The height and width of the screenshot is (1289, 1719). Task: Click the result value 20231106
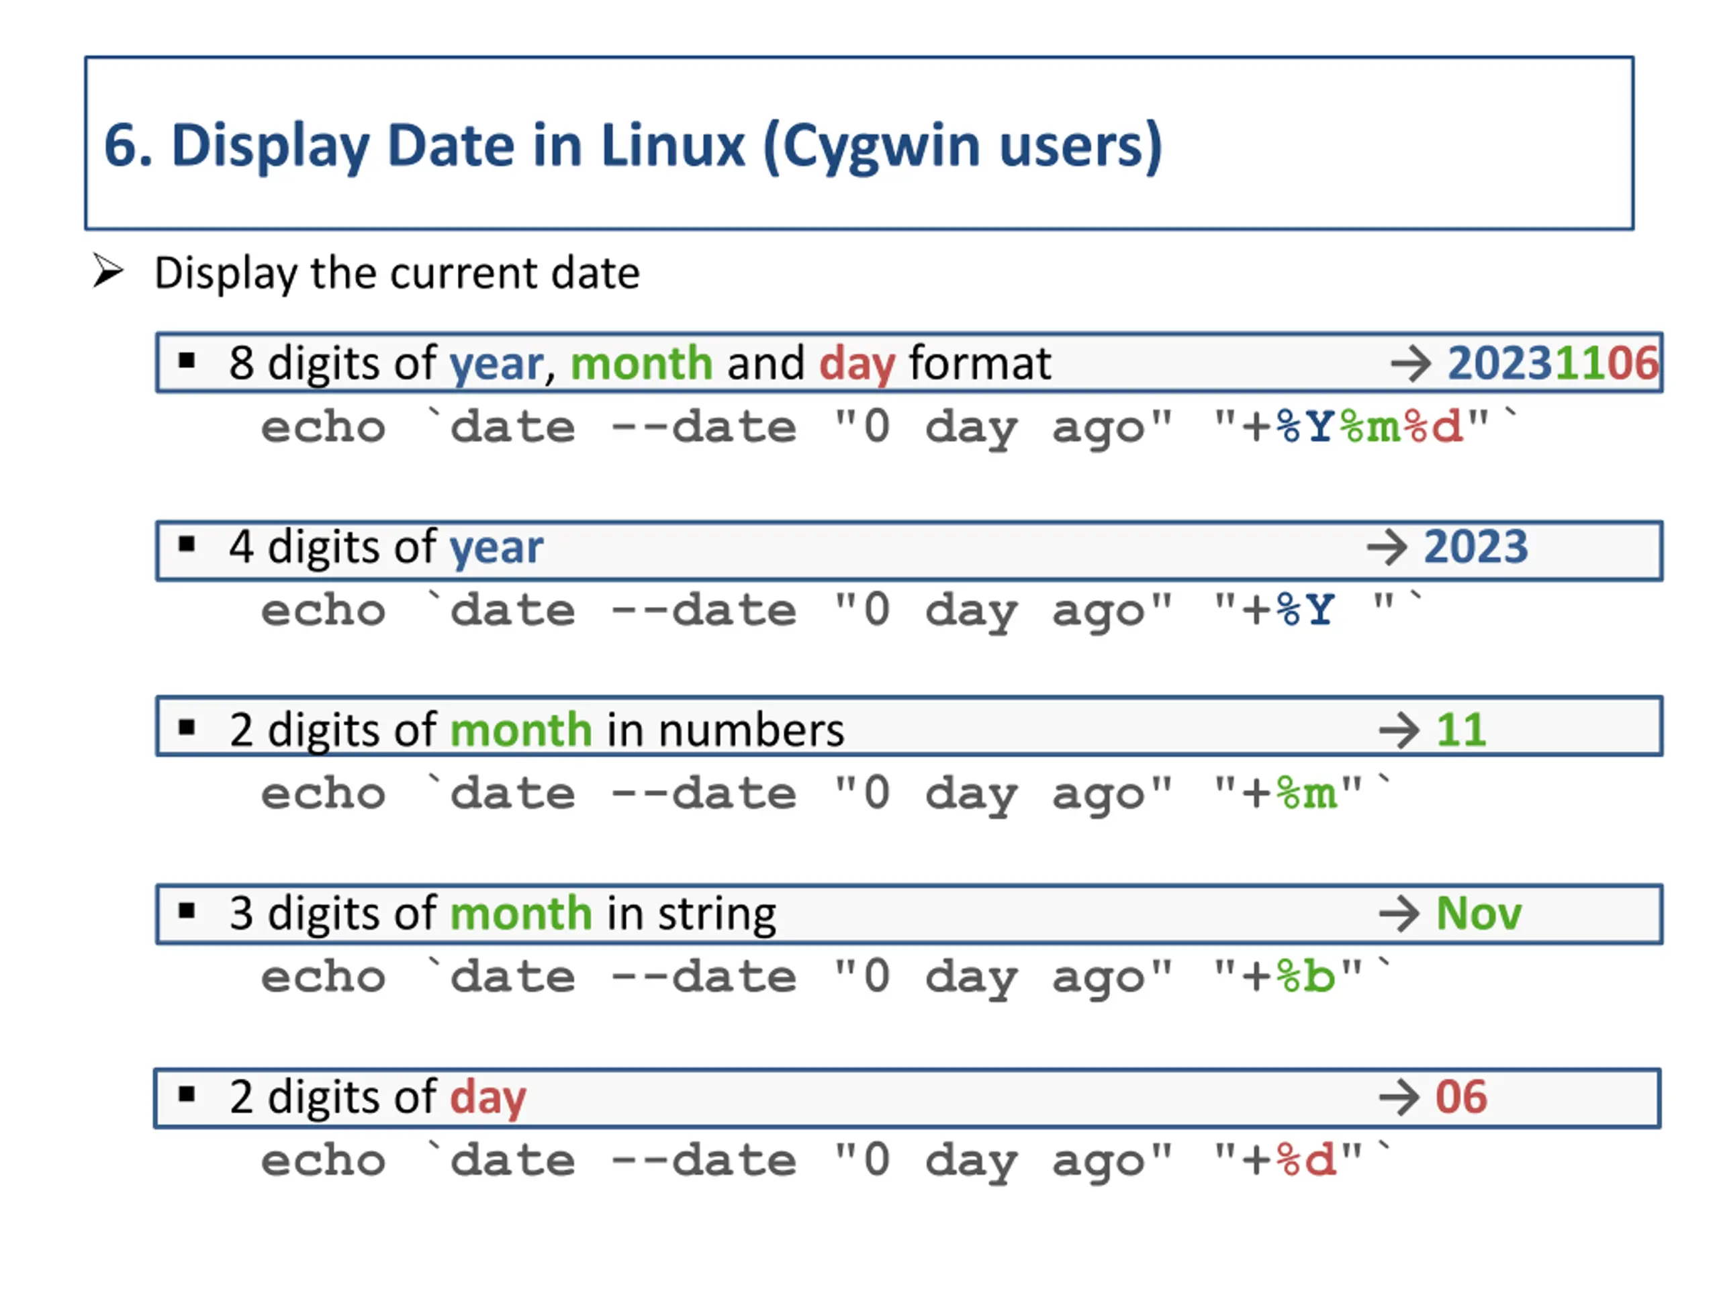point(1552,363)
